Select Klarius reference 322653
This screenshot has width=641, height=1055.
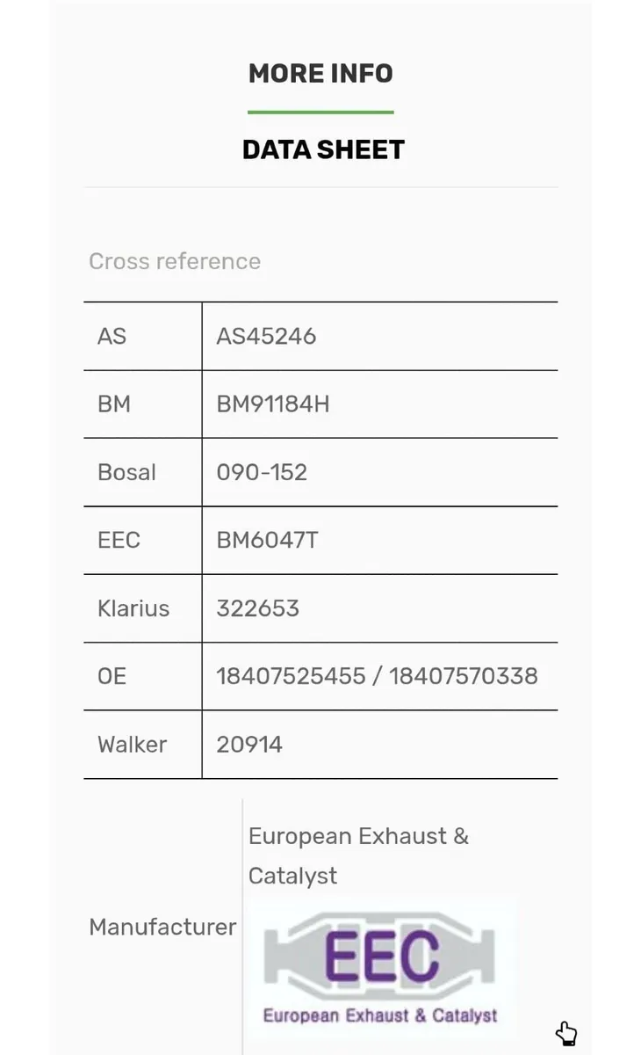click(257, 608)
